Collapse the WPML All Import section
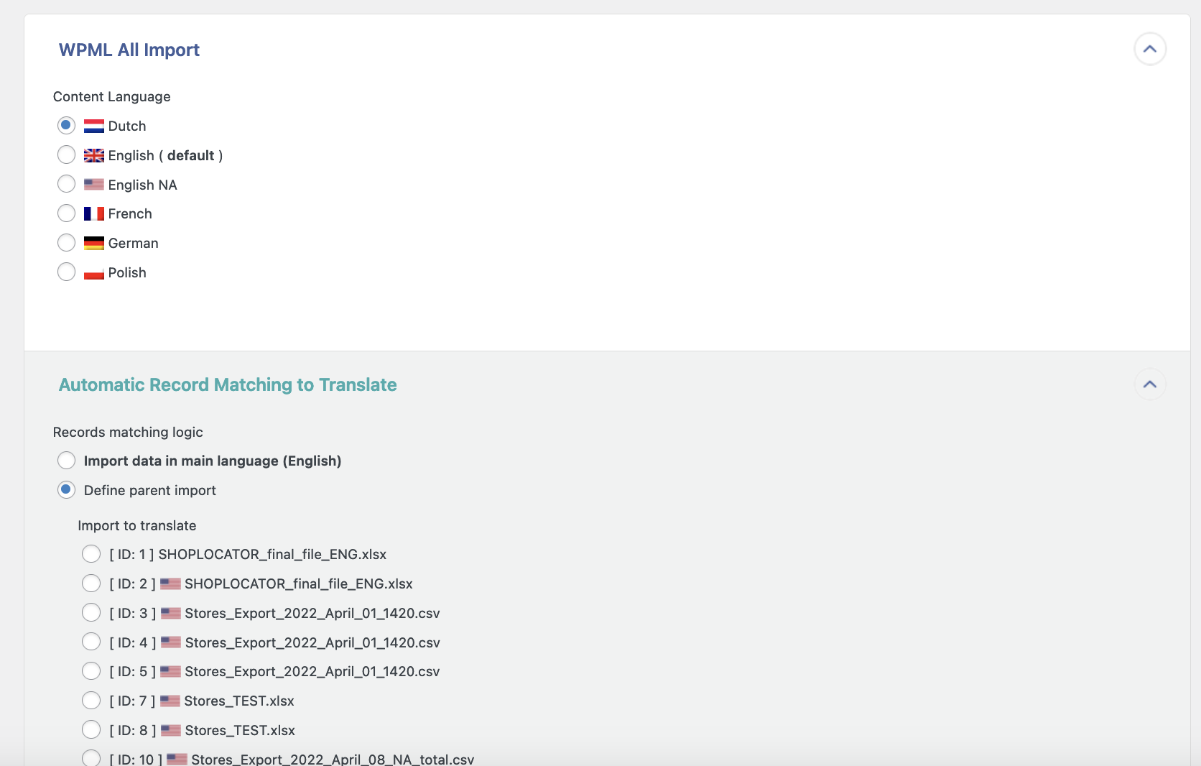1201x766 pixels. 1149,49
